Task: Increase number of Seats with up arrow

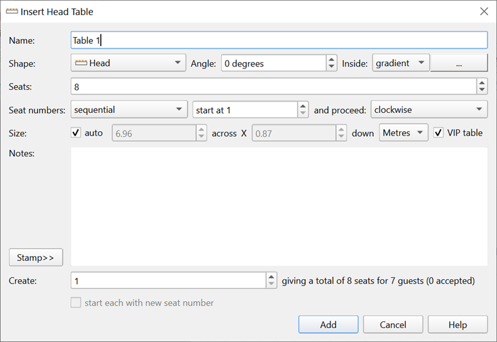Action: click(482, 83)
